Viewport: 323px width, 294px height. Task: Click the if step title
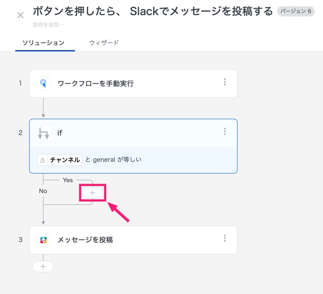[60, 133]
